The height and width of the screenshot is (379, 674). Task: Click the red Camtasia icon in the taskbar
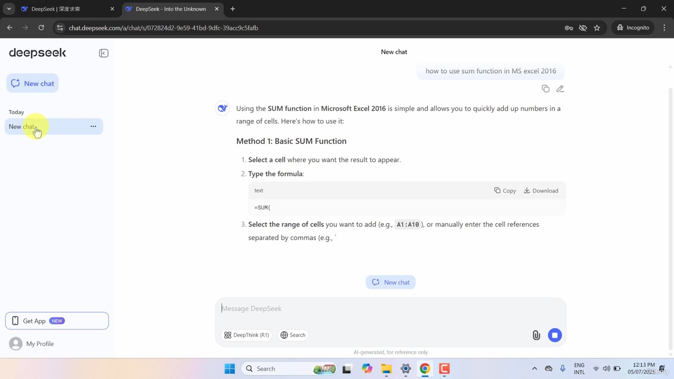pos(444,368)
